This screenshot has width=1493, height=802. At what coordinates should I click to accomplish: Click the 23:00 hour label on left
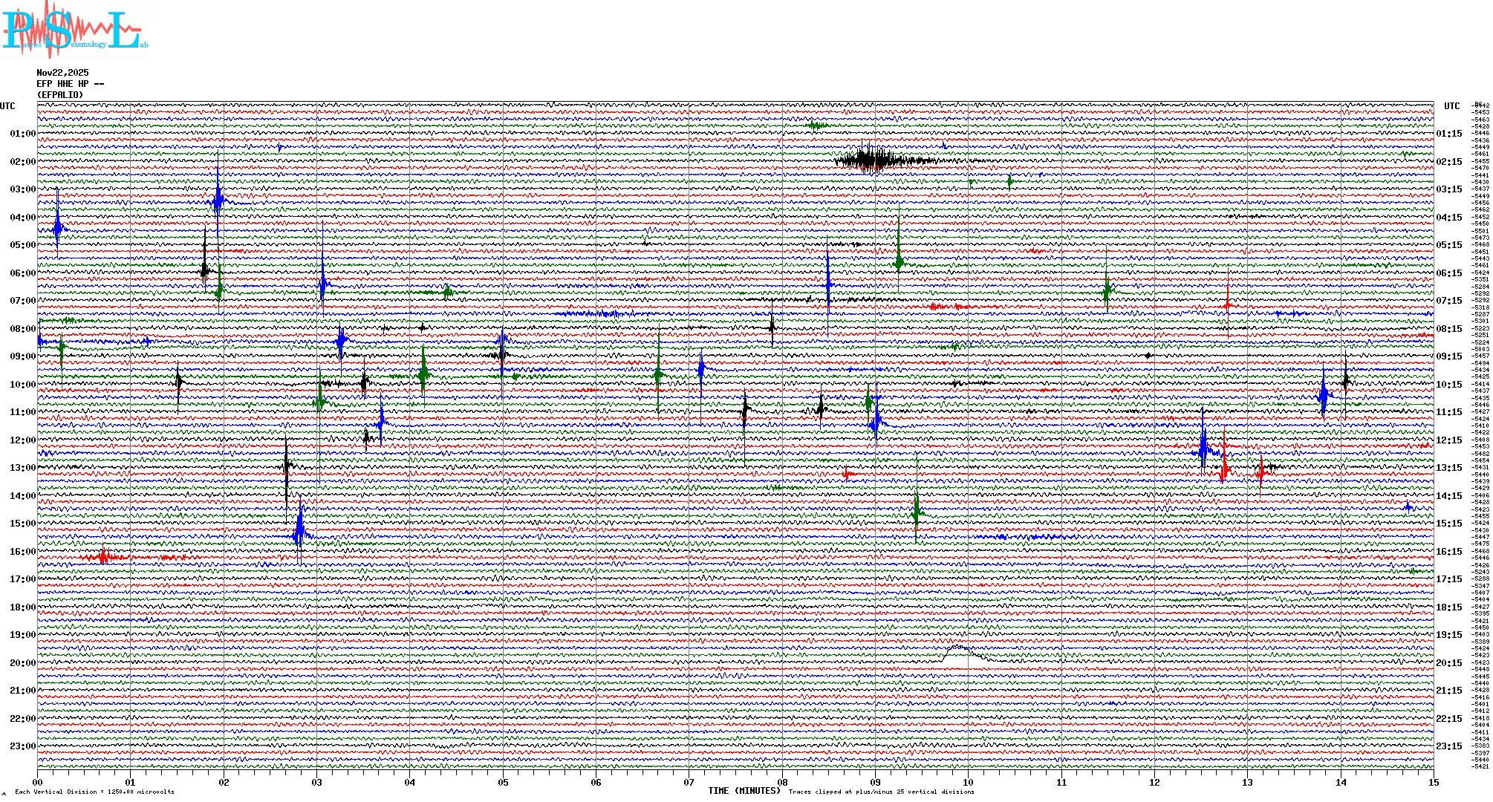click(22, 746)
